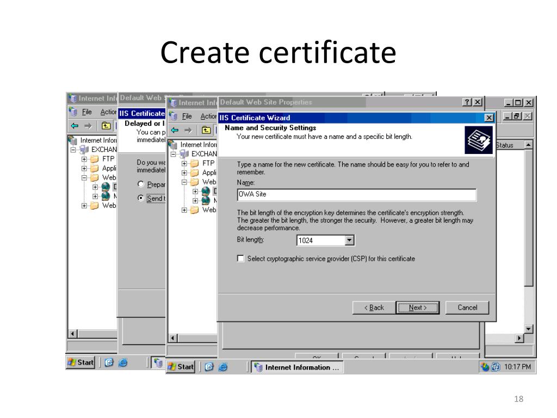Click vertical scrollbar thumb in right pane

pyautogui.click(x=528, y=218)
